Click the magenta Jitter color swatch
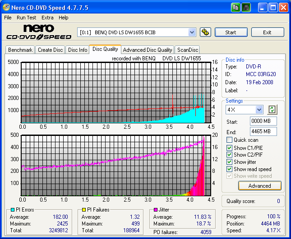This screenshot has height=239, width=291. [x=156, y=210]
